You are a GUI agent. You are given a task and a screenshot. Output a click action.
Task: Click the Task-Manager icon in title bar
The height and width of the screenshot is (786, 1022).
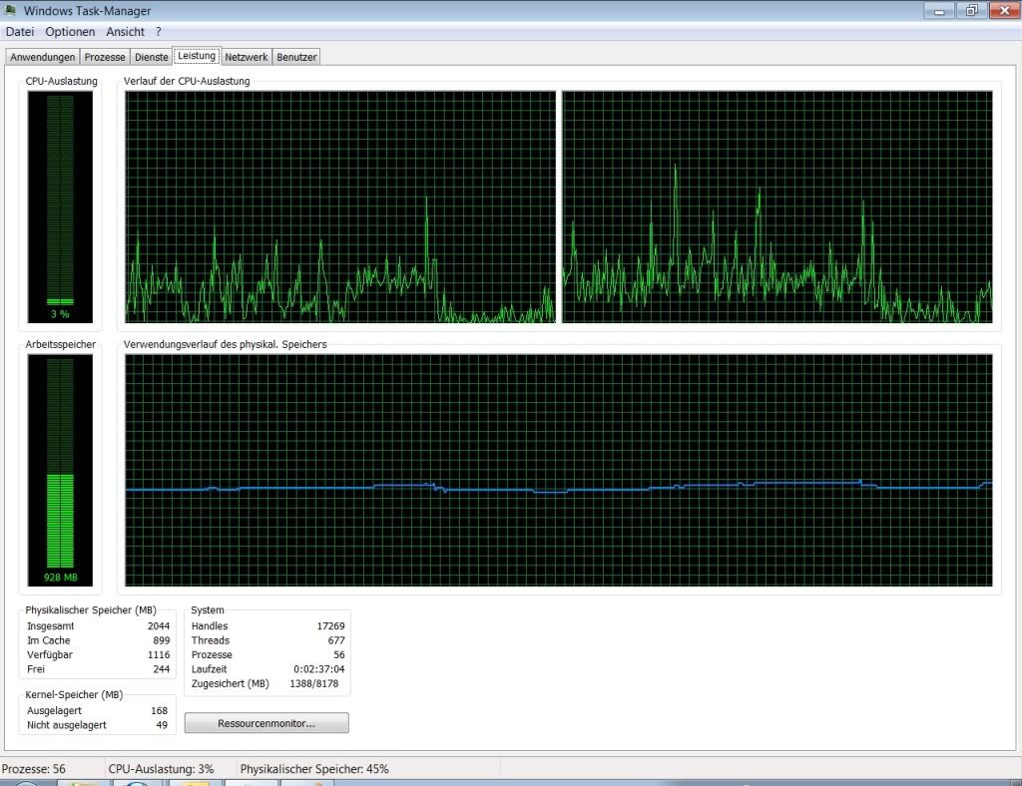click(x=11, y=11)
